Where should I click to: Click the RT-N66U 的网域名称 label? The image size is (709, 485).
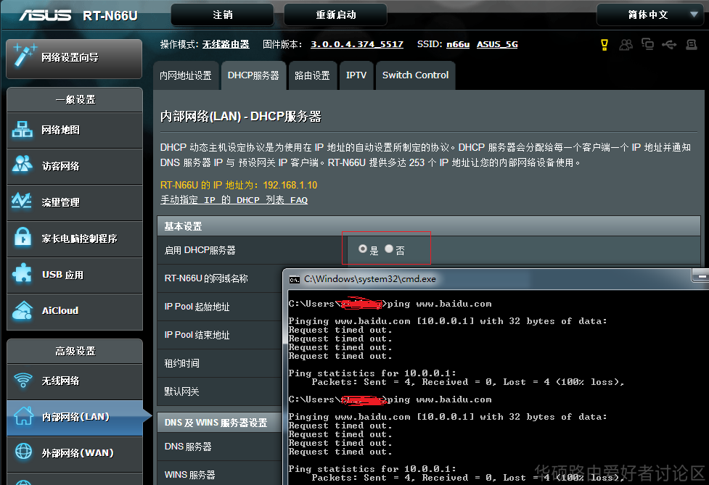click(206, 278)
